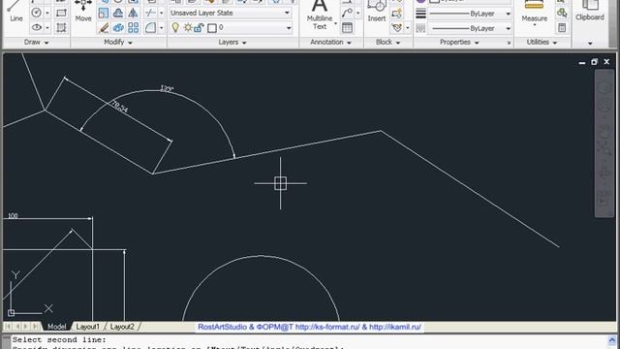Screen dimensions: 620x349
Task: Expand the Block panel title
Action: [387, 42]
